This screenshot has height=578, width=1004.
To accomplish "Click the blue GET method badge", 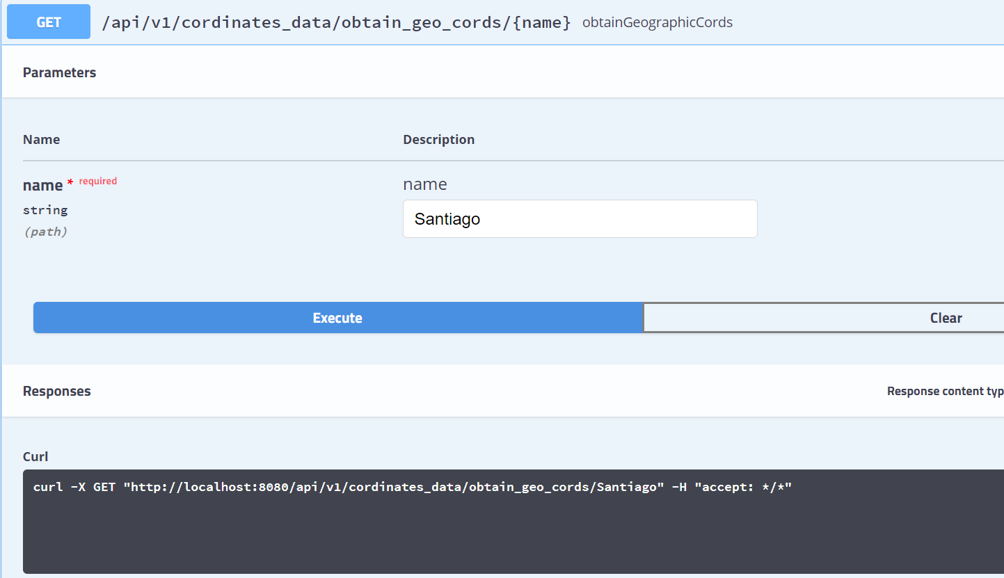I will [48, 22].
